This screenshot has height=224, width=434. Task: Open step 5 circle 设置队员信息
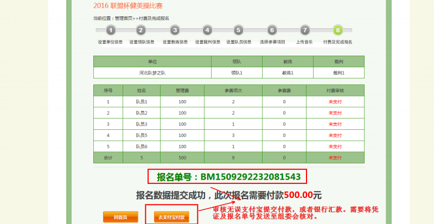tap(239, 30)
